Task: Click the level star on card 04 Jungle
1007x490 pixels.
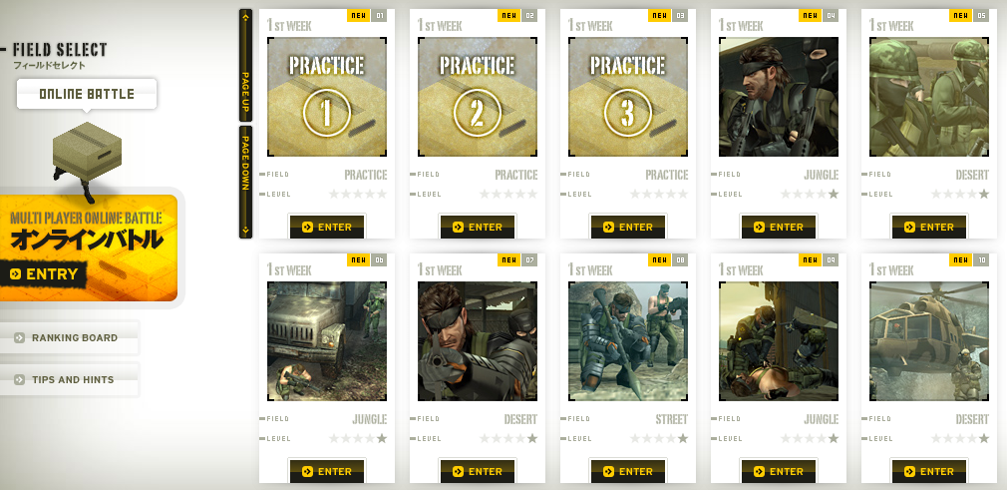Action: [833, 195]
